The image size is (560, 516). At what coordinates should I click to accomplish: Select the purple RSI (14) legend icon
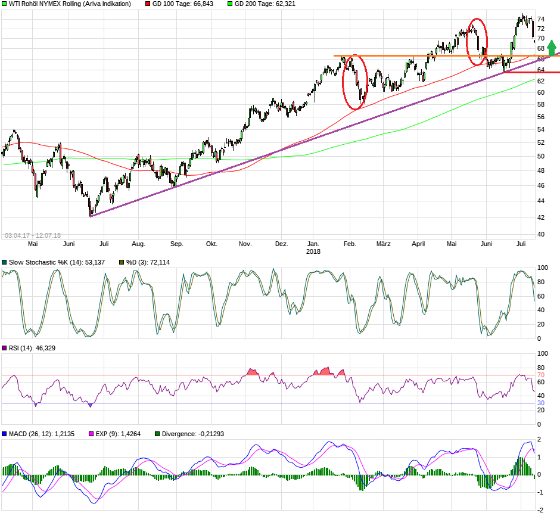click(x=5, y=349)
